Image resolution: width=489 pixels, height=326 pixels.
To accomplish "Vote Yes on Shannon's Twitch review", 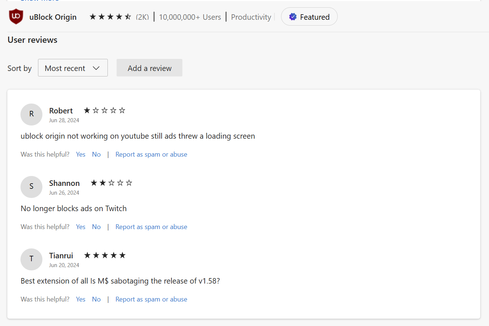I will [81, 227].
